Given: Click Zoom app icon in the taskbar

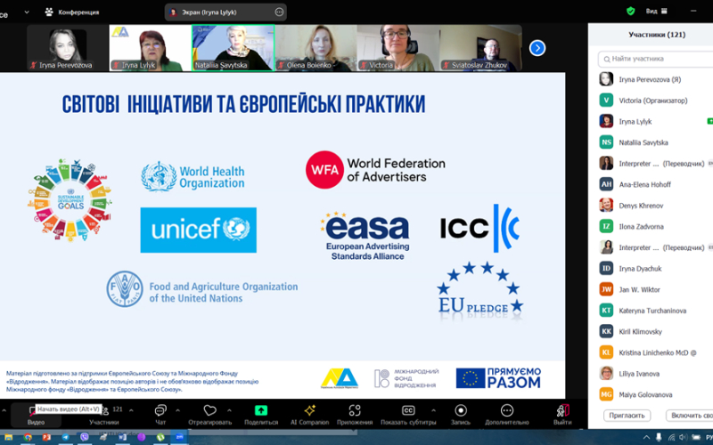Looking at the screenshot, I should pyautogui.click(x=180, y=437).
